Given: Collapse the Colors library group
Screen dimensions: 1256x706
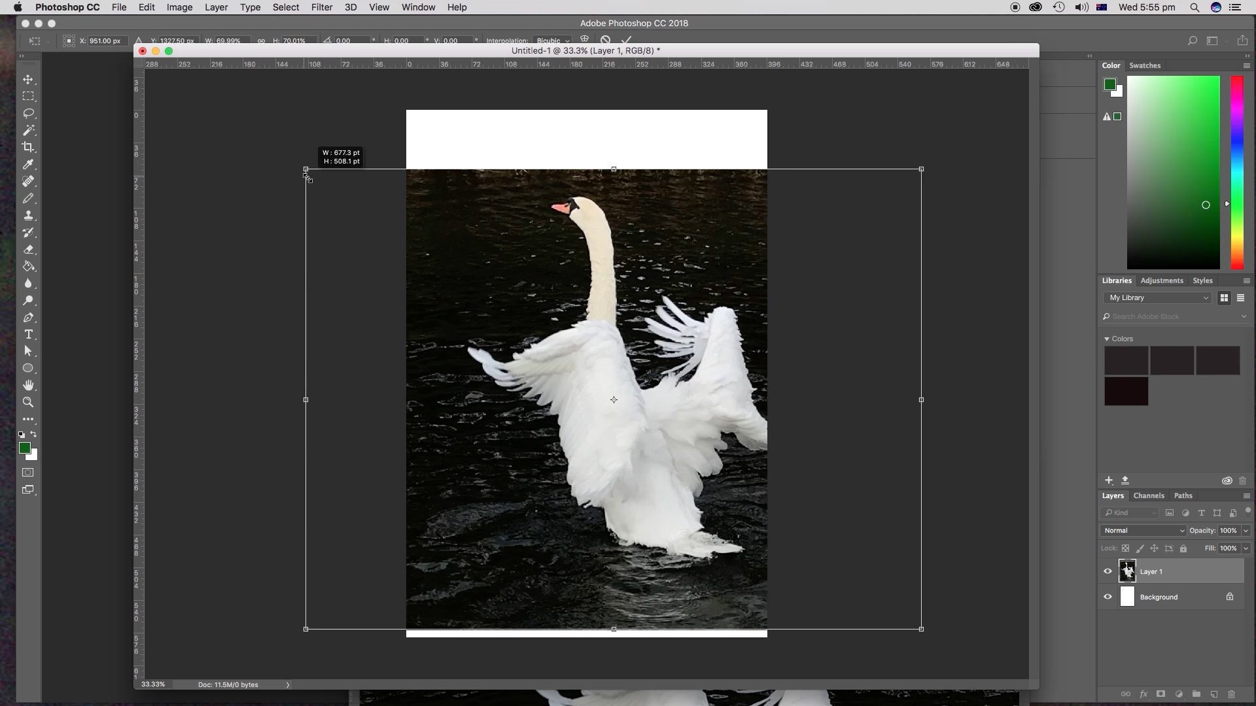Looking at the screenshot, I should [1107, 339].
